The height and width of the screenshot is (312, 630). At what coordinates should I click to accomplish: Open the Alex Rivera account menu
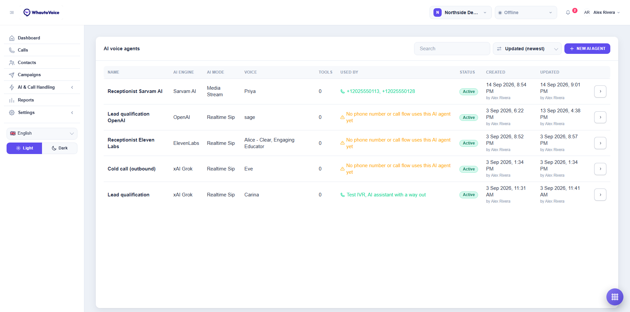point(602,12)
